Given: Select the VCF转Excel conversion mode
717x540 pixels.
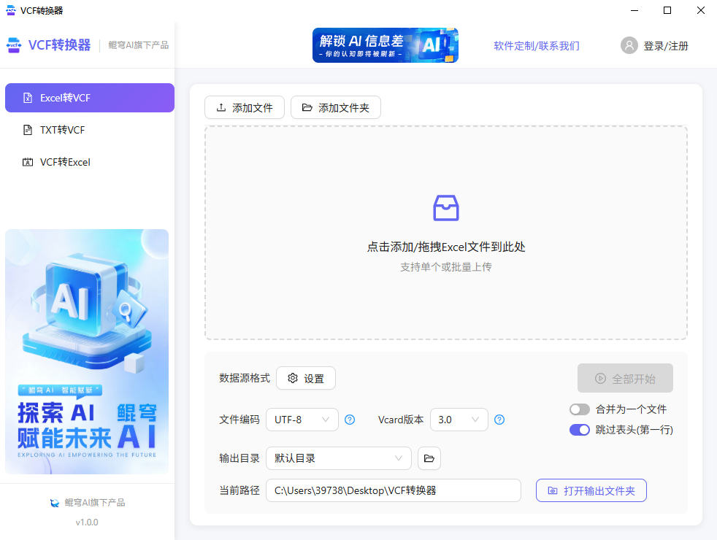Looking at the screenshot, I should pos(66,162).
